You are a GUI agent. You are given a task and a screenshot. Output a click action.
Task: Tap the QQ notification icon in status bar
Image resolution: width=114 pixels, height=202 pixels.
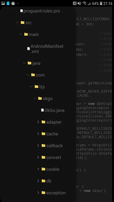pyautogui.click(x=8, y=3)
